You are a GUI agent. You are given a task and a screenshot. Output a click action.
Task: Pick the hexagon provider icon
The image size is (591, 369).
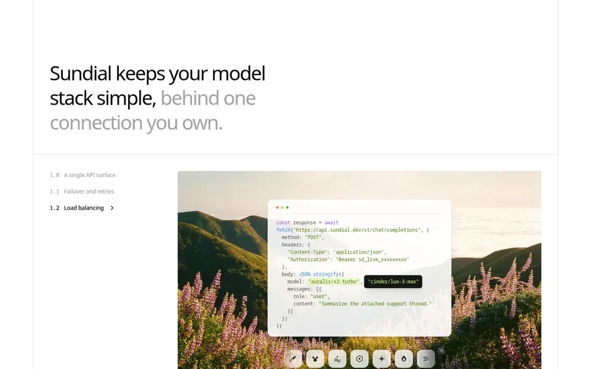click(360, 359)
